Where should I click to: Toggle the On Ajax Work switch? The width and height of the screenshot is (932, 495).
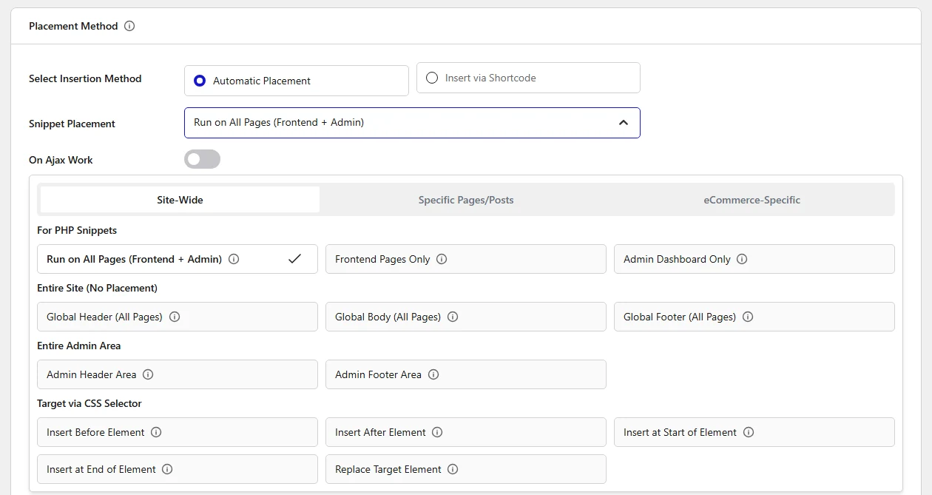click(202, 159)
